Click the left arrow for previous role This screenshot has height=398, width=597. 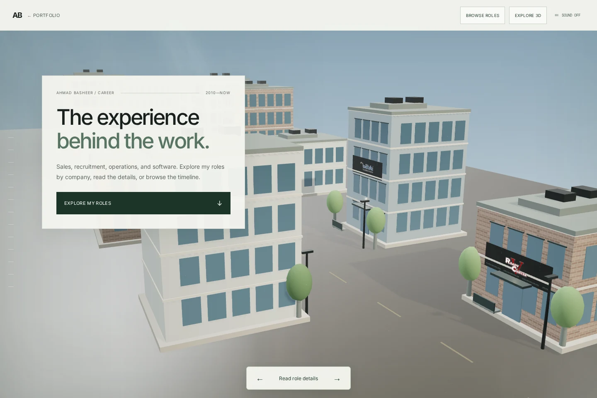click(260, 379)
